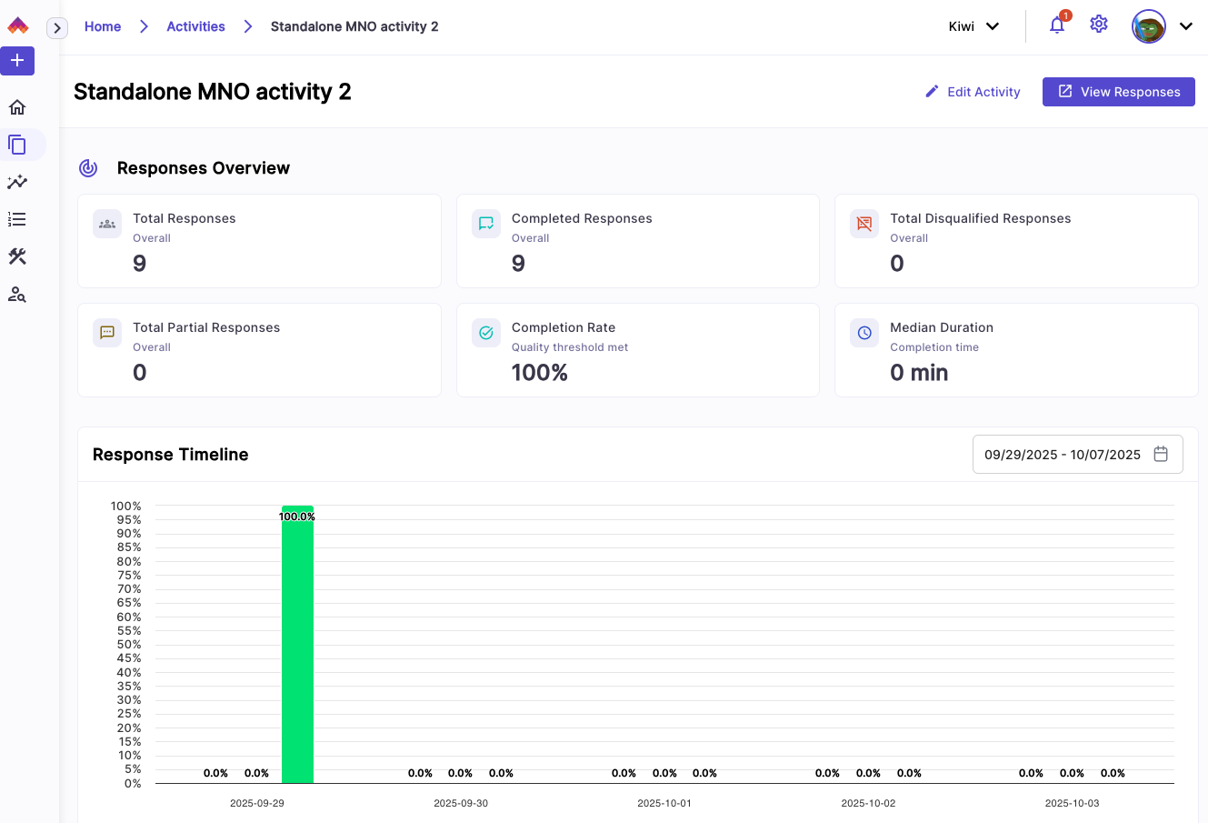Open notifications bell

click(1057, 25)
